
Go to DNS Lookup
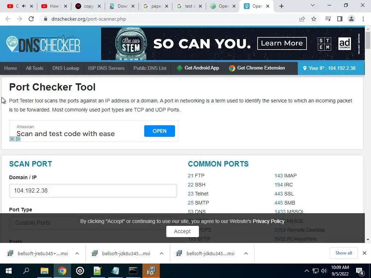coord(66,68)
